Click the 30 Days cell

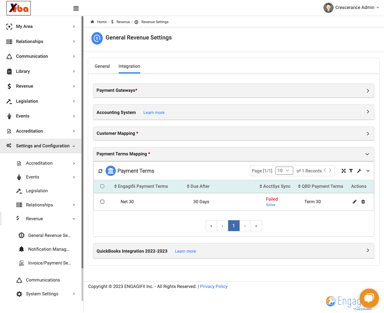(x=201, y=202)
